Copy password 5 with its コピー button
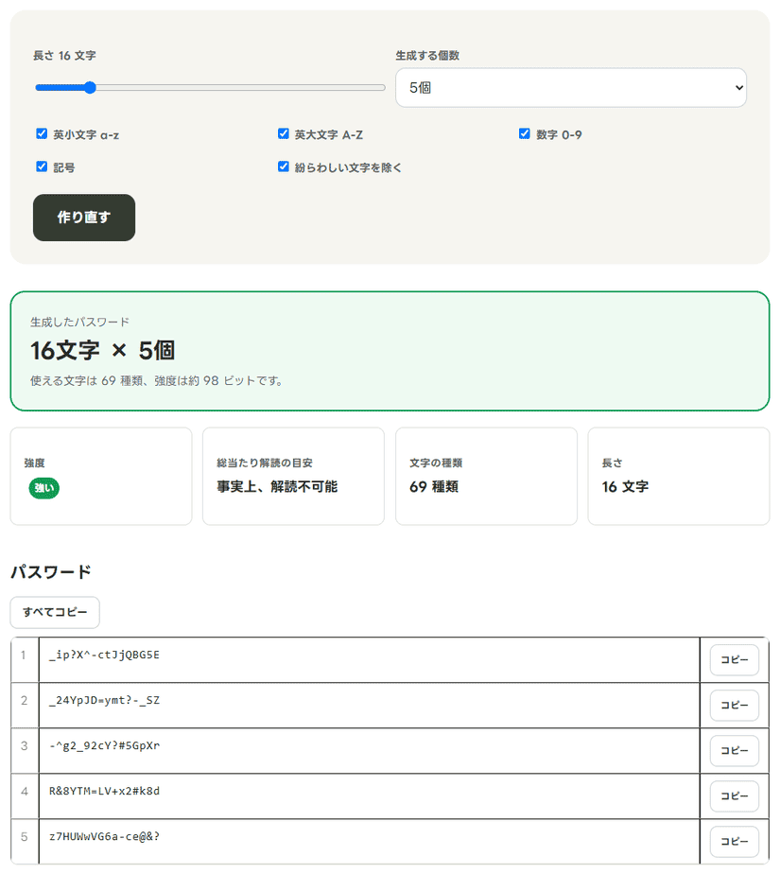This screenshot has width=780, height=874. [735, 842]
